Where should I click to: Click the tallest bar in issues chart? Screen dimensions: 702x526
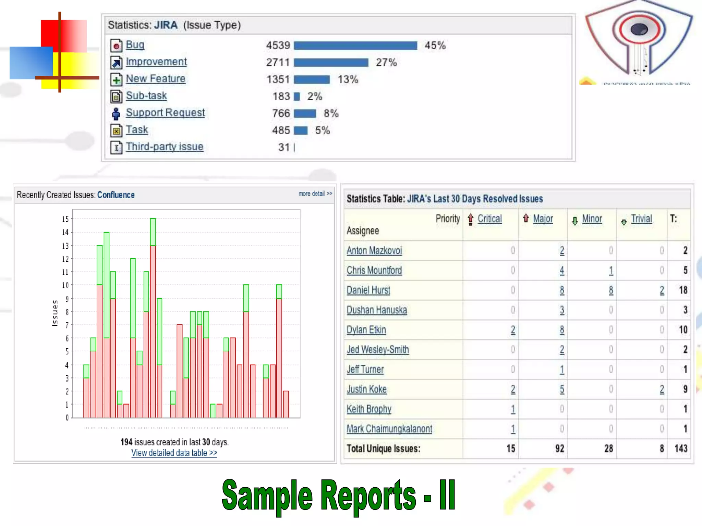[x=153, y=318]
